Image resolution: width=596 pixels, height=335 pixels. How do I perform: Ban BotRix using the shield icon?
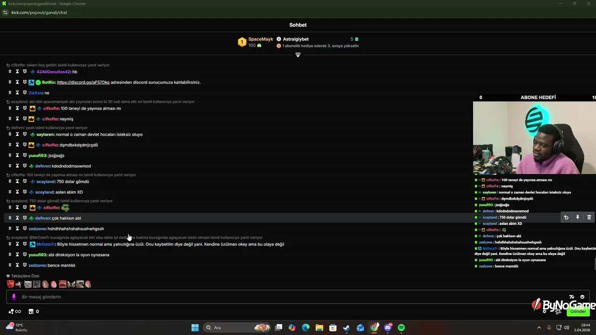pyautogui.click(x=25, y=82)
